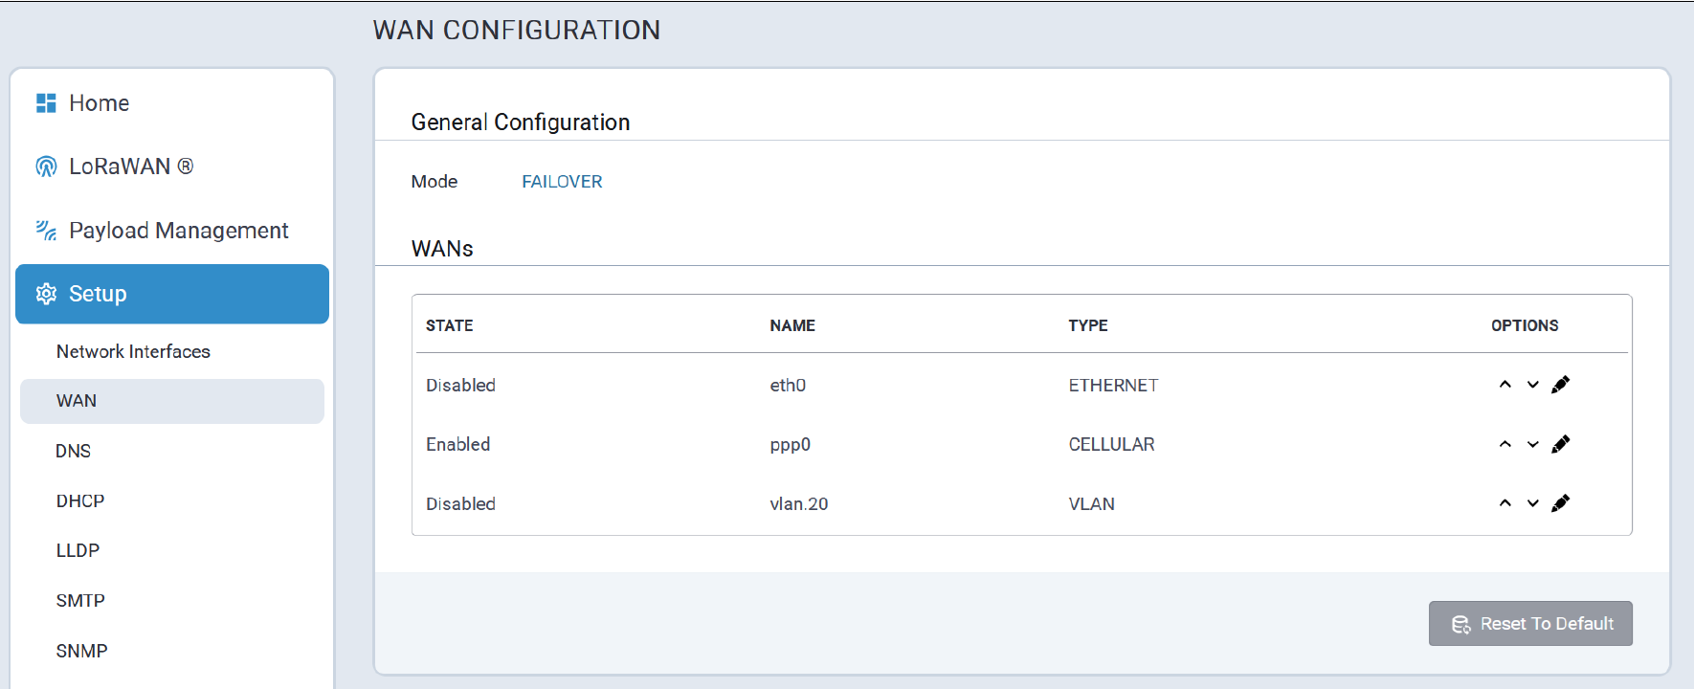This screenshot has height=689, width=1694.
Task: Click the FAILOVER mode link
Action: (x=562, y=182)
